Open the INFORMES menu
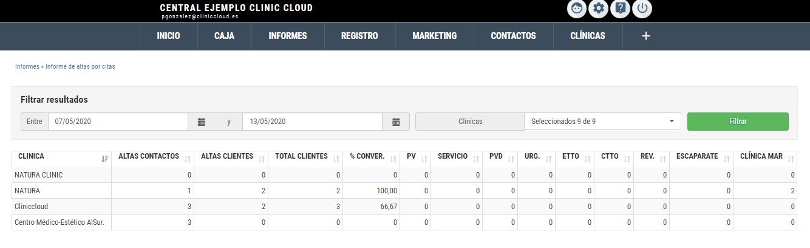The width and height of the screenshot is (810, 248). coord(288,36)
